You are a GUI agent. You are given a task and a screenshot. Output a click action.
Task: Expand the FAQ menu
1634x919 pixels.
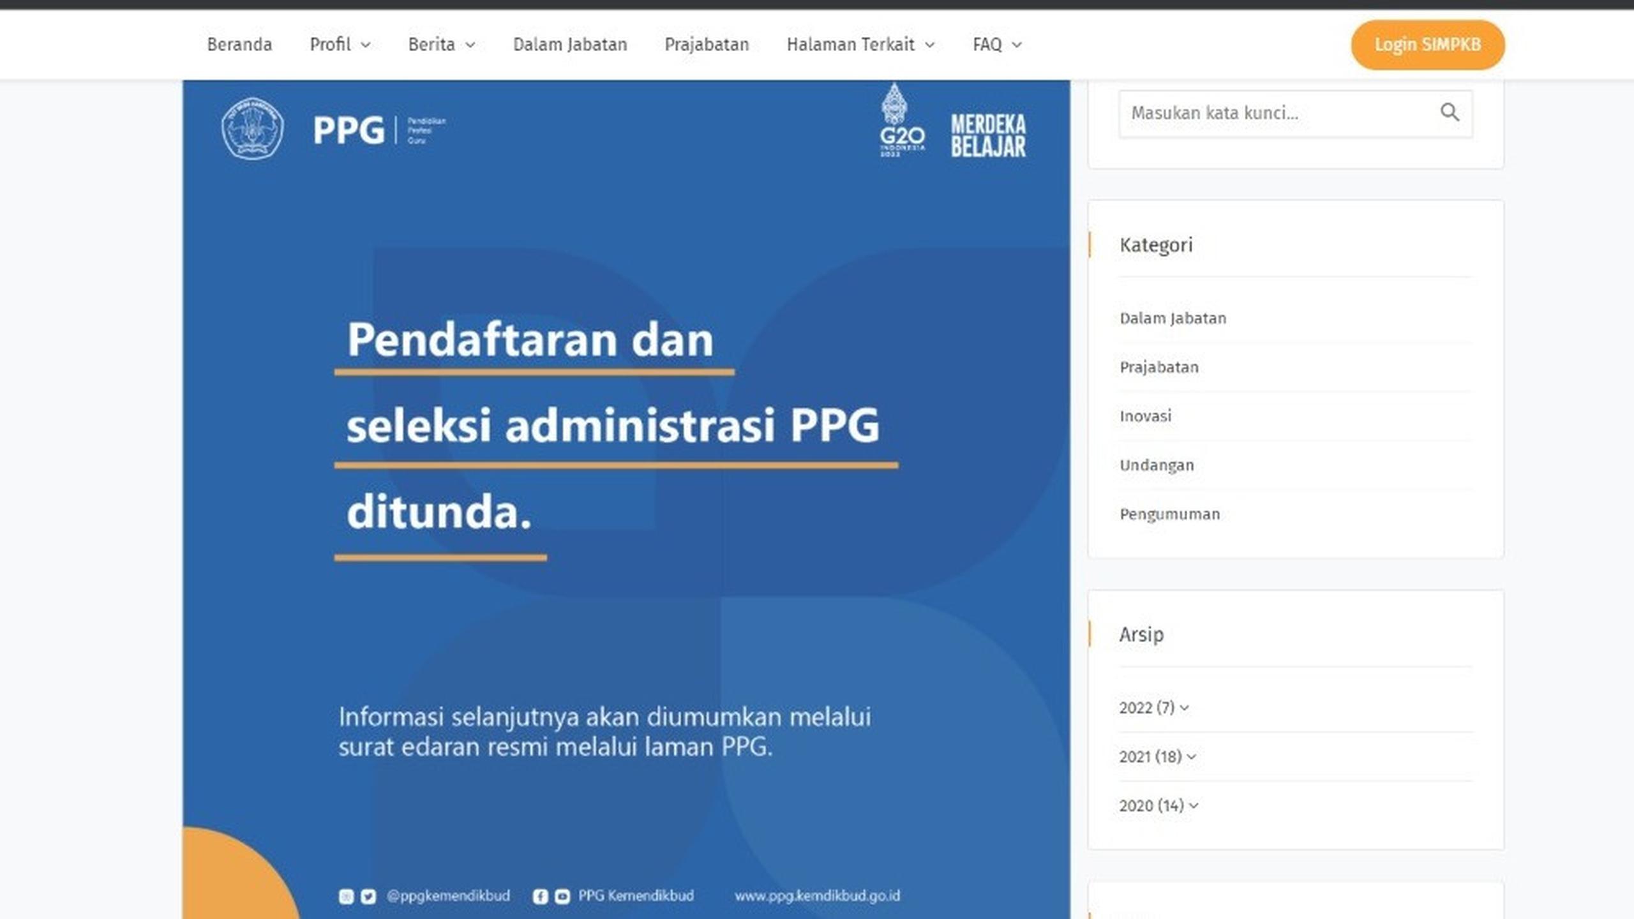997,44
